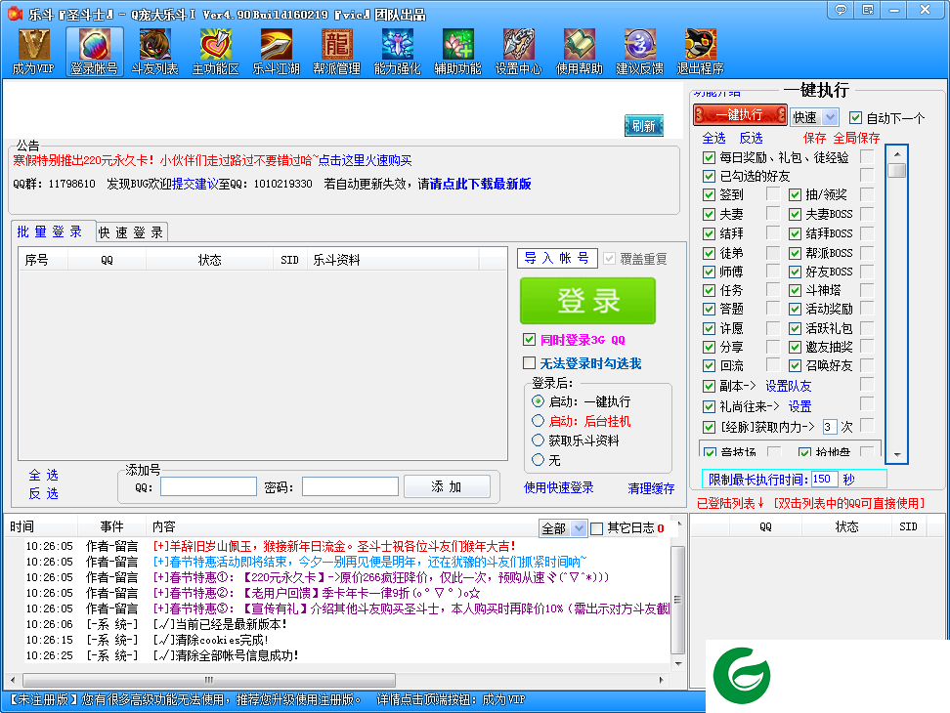Open the 礼尚往来 设置 link
The height and width of the screenshot is (713, 950).
click(x=799, y=406)
